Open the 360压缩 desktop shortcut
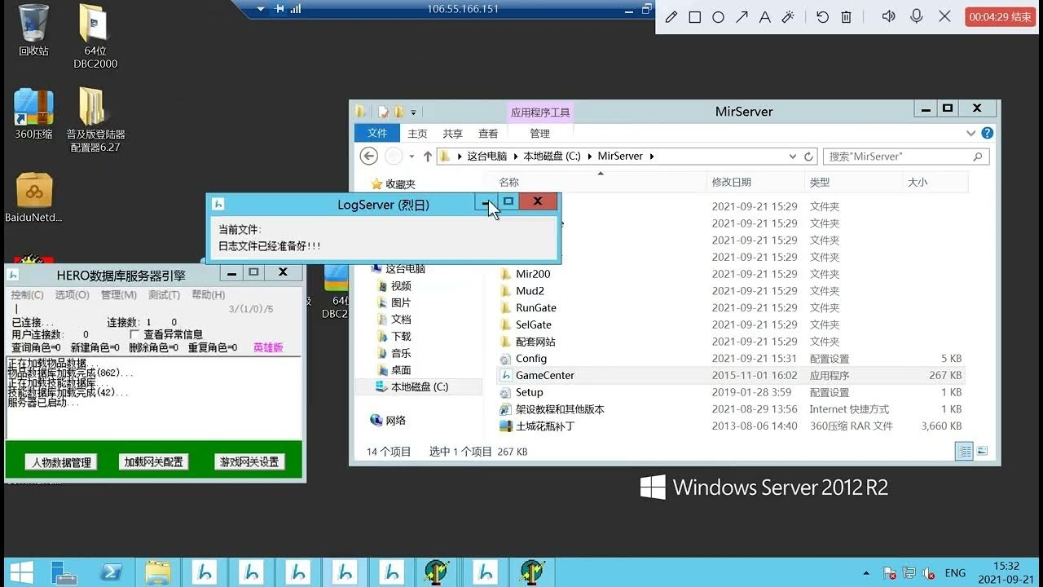The width and height of the screenshot is (1043, 587). point(33,114)
